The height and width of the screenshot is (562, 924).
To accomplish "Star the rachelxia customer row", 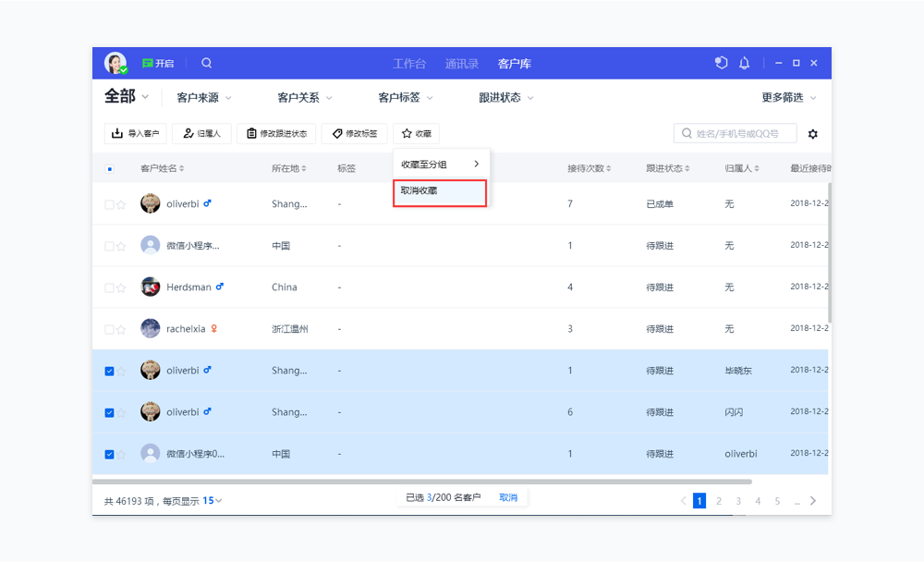I will (x=121, y=330).
